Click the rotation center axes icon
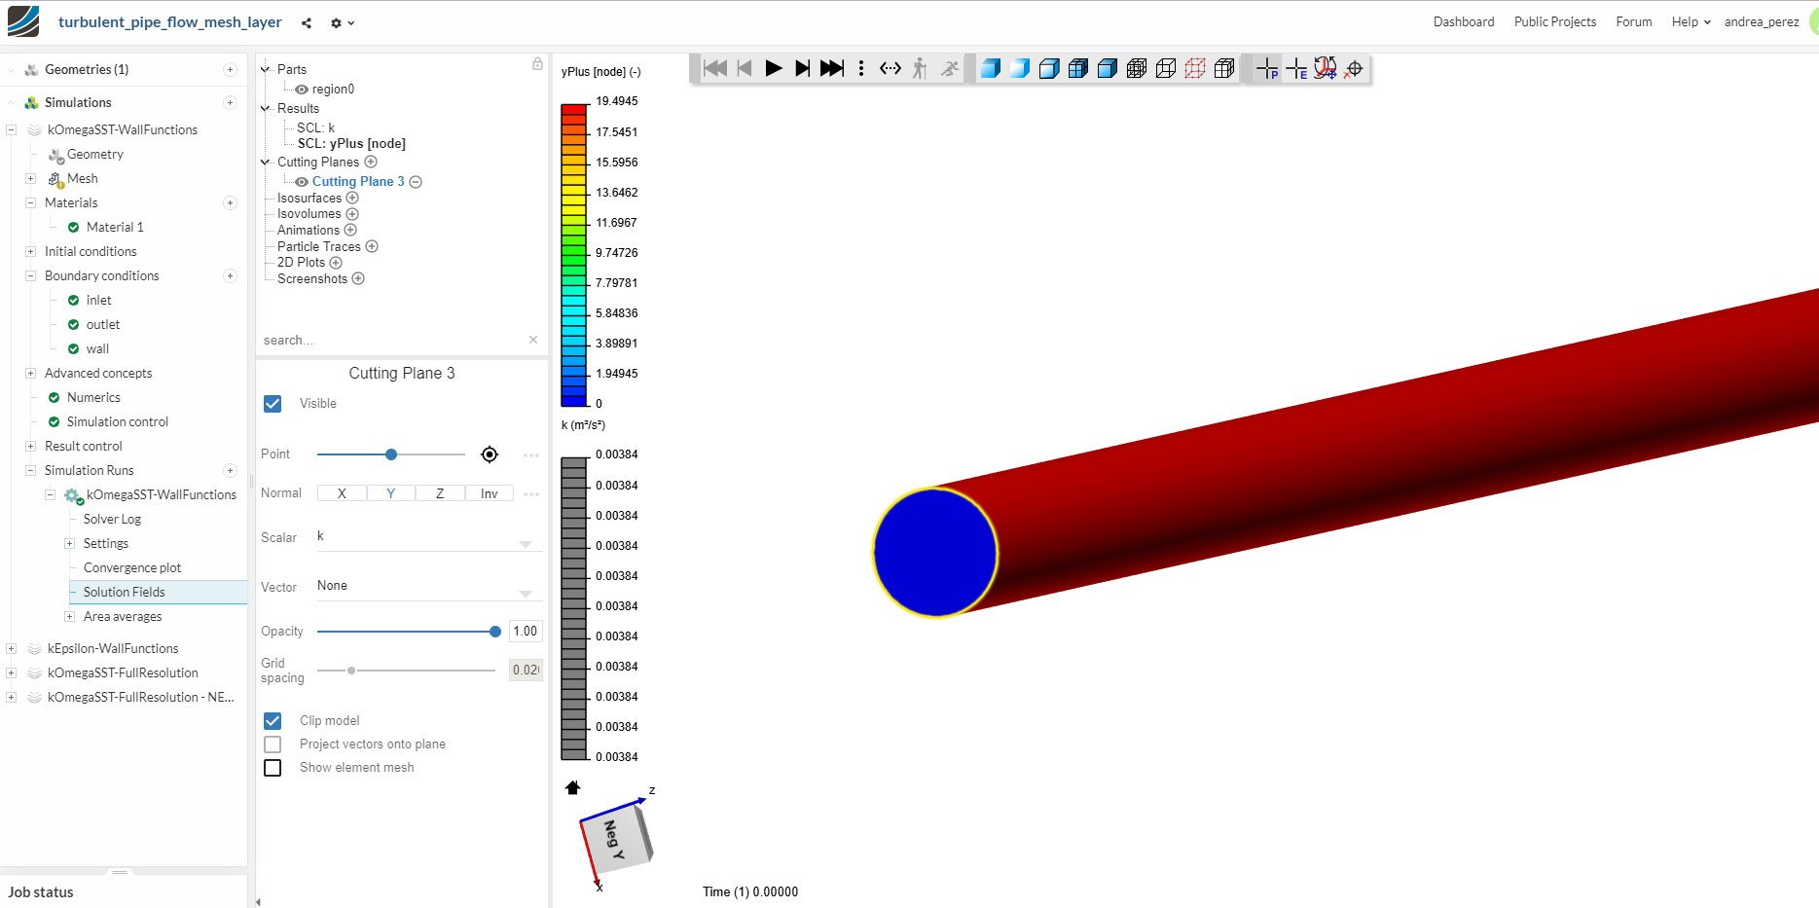The width and height of the screenshot is (1819, 908). point(1326,68)
